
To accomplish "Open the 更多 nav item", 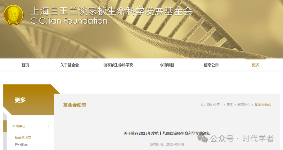I will pyautogui.click(x=255, y=65).
